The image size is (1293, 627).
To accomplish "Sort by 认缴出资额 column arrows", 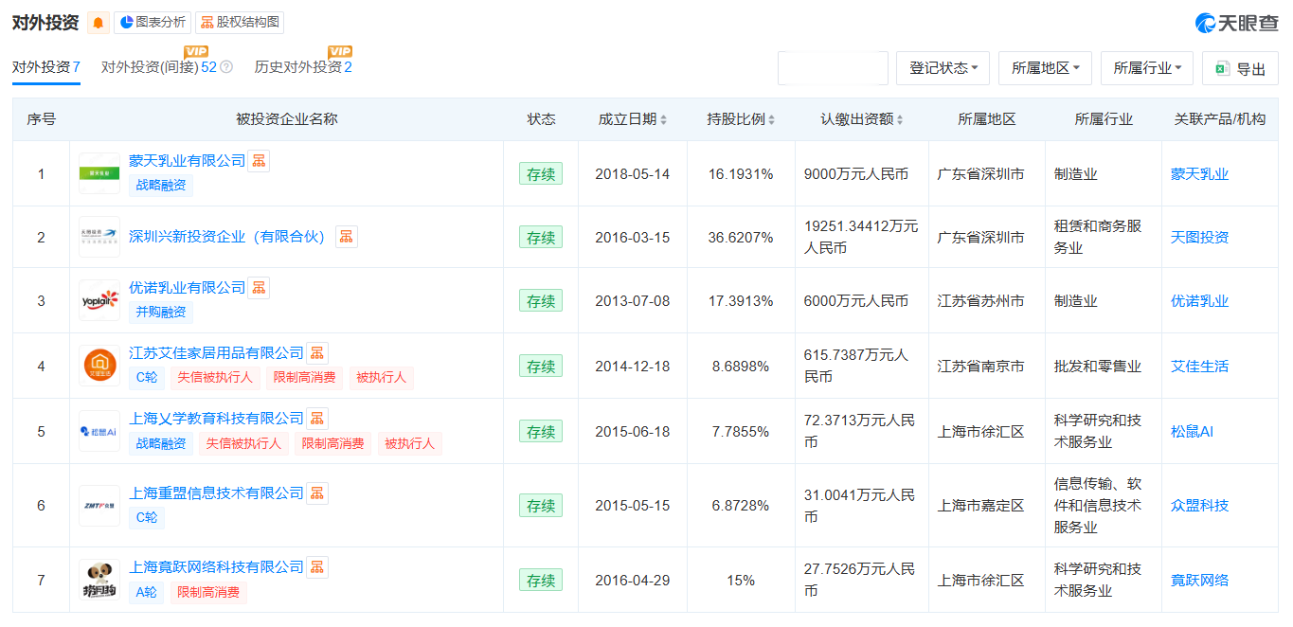I will point(899,119).
